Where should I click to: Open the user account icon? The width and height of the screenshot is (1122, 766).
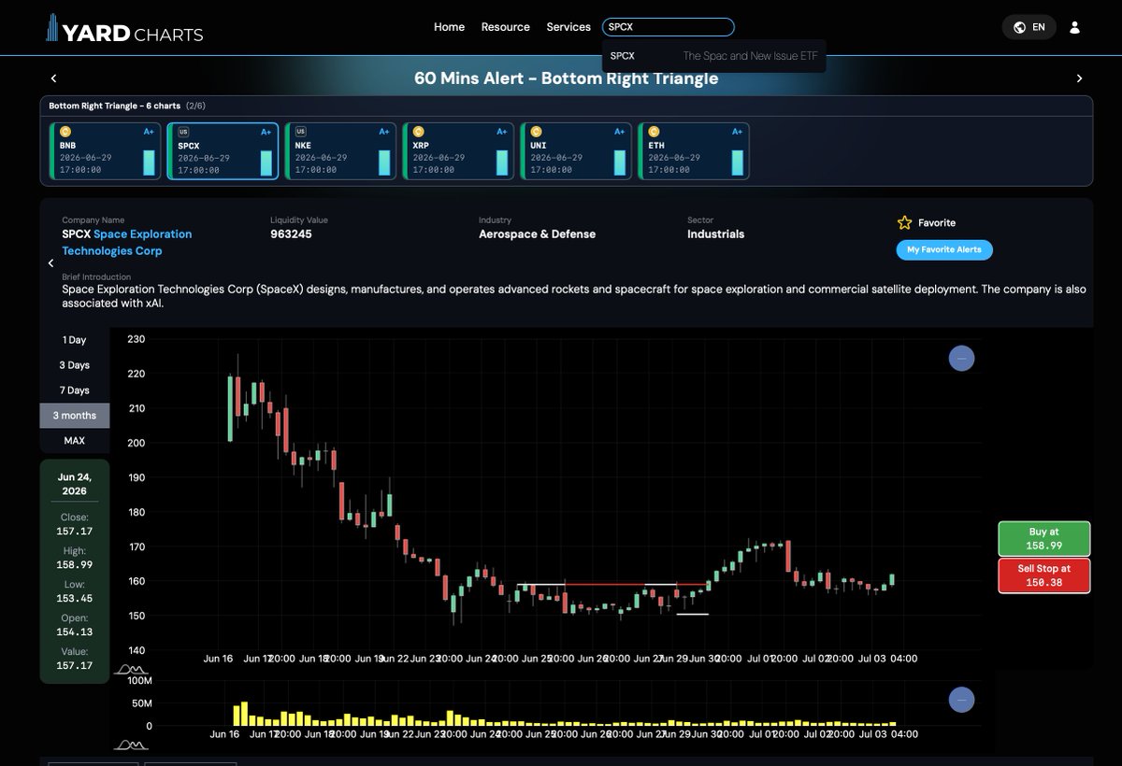click(1074, 27)
